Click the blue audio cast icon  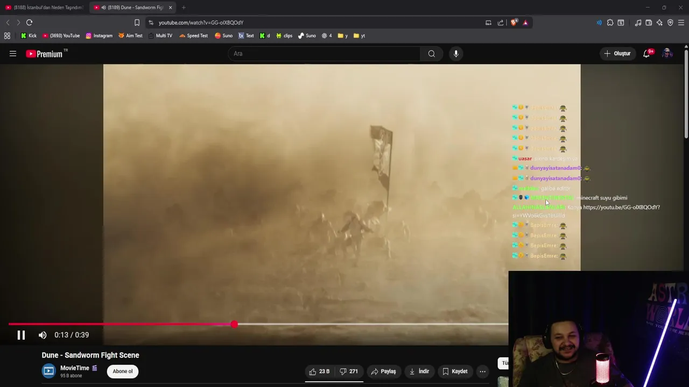coord(599,23)
